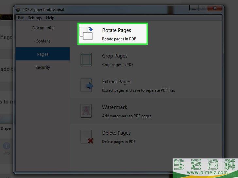The image size is (238, 178).
Task: Open the Help menu
Action: (50, 18)
